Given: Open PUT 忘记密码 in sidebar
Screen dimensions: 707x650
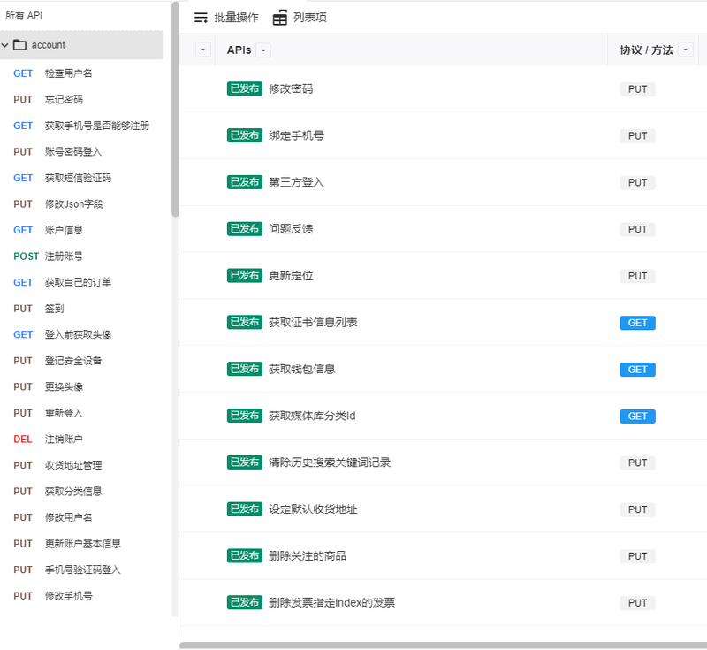Looking at the screenshot, I should (81, 99).
